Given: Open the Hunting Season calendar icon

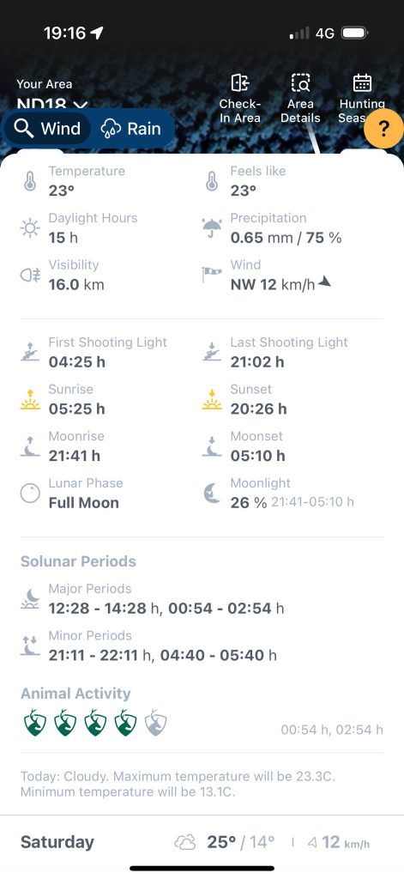Looking at the screenshot, I should [362, 83].
